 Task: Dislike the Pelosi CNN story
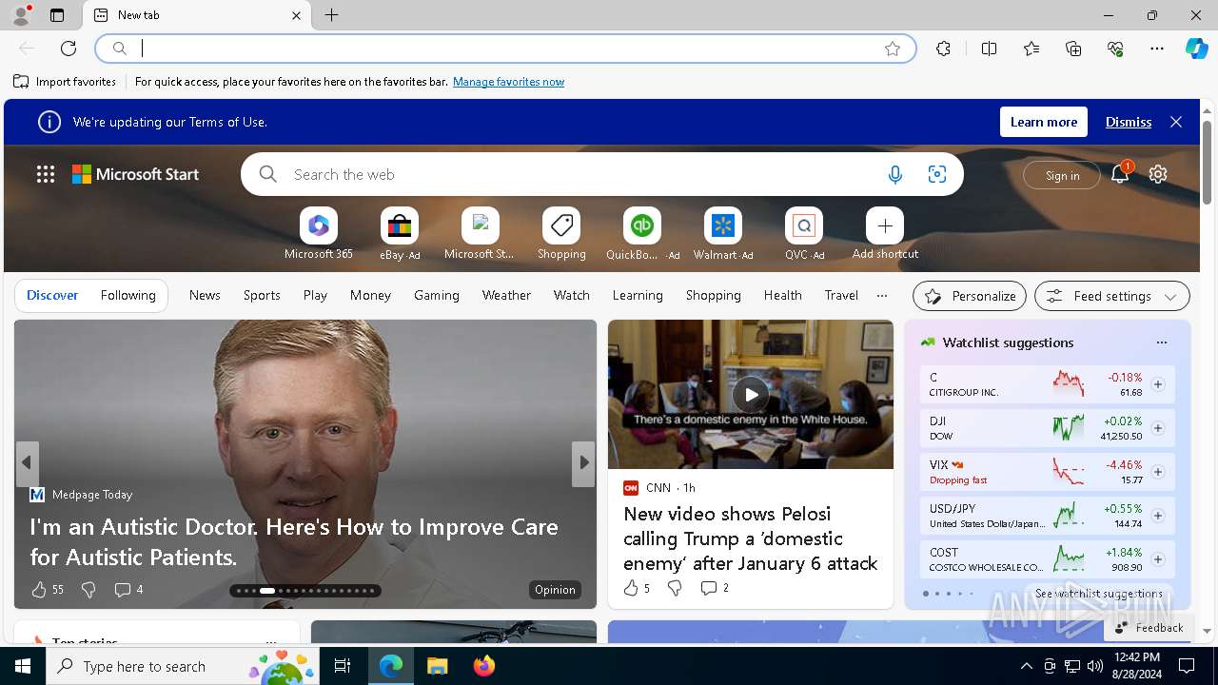pos(675,588)
